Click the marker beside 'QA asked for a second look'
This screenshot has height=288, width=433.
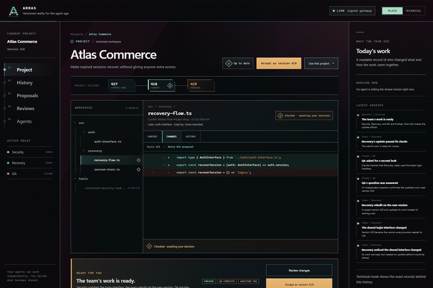coord(358,157)
